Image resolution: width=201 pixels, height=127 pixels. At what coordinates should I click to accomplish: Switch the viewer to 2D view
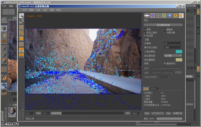coord(21,50)
